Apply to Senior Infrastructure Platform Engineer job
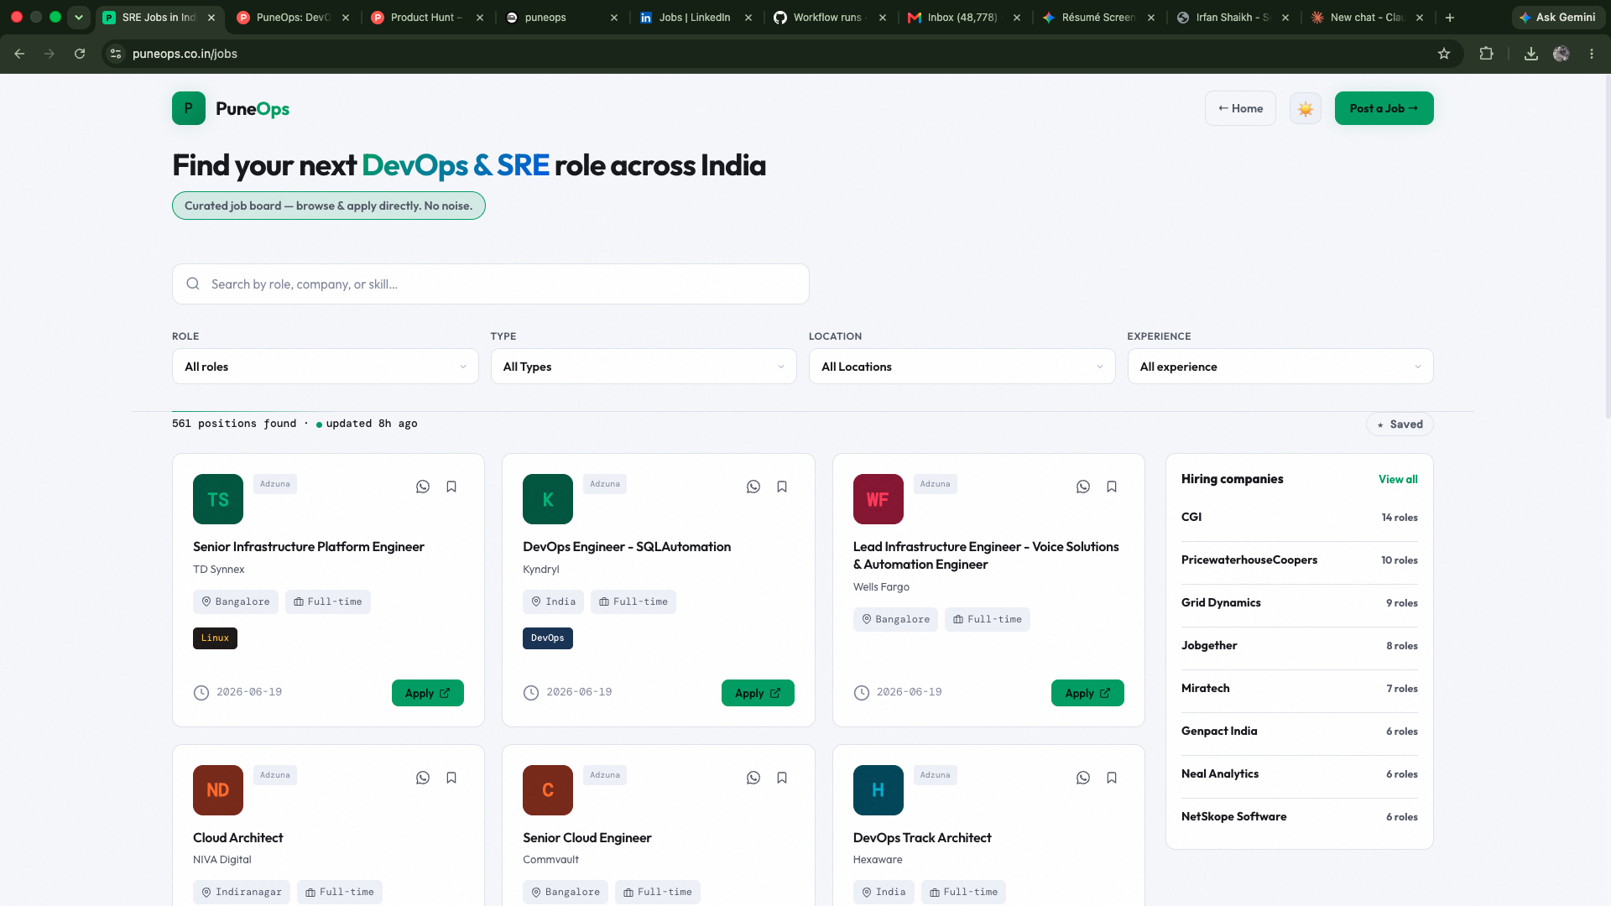 pos(427,693)
